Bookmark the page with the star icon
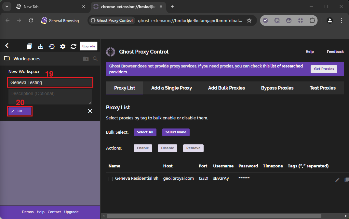Screen dimensions: 349x219 (x=249, y=20)
